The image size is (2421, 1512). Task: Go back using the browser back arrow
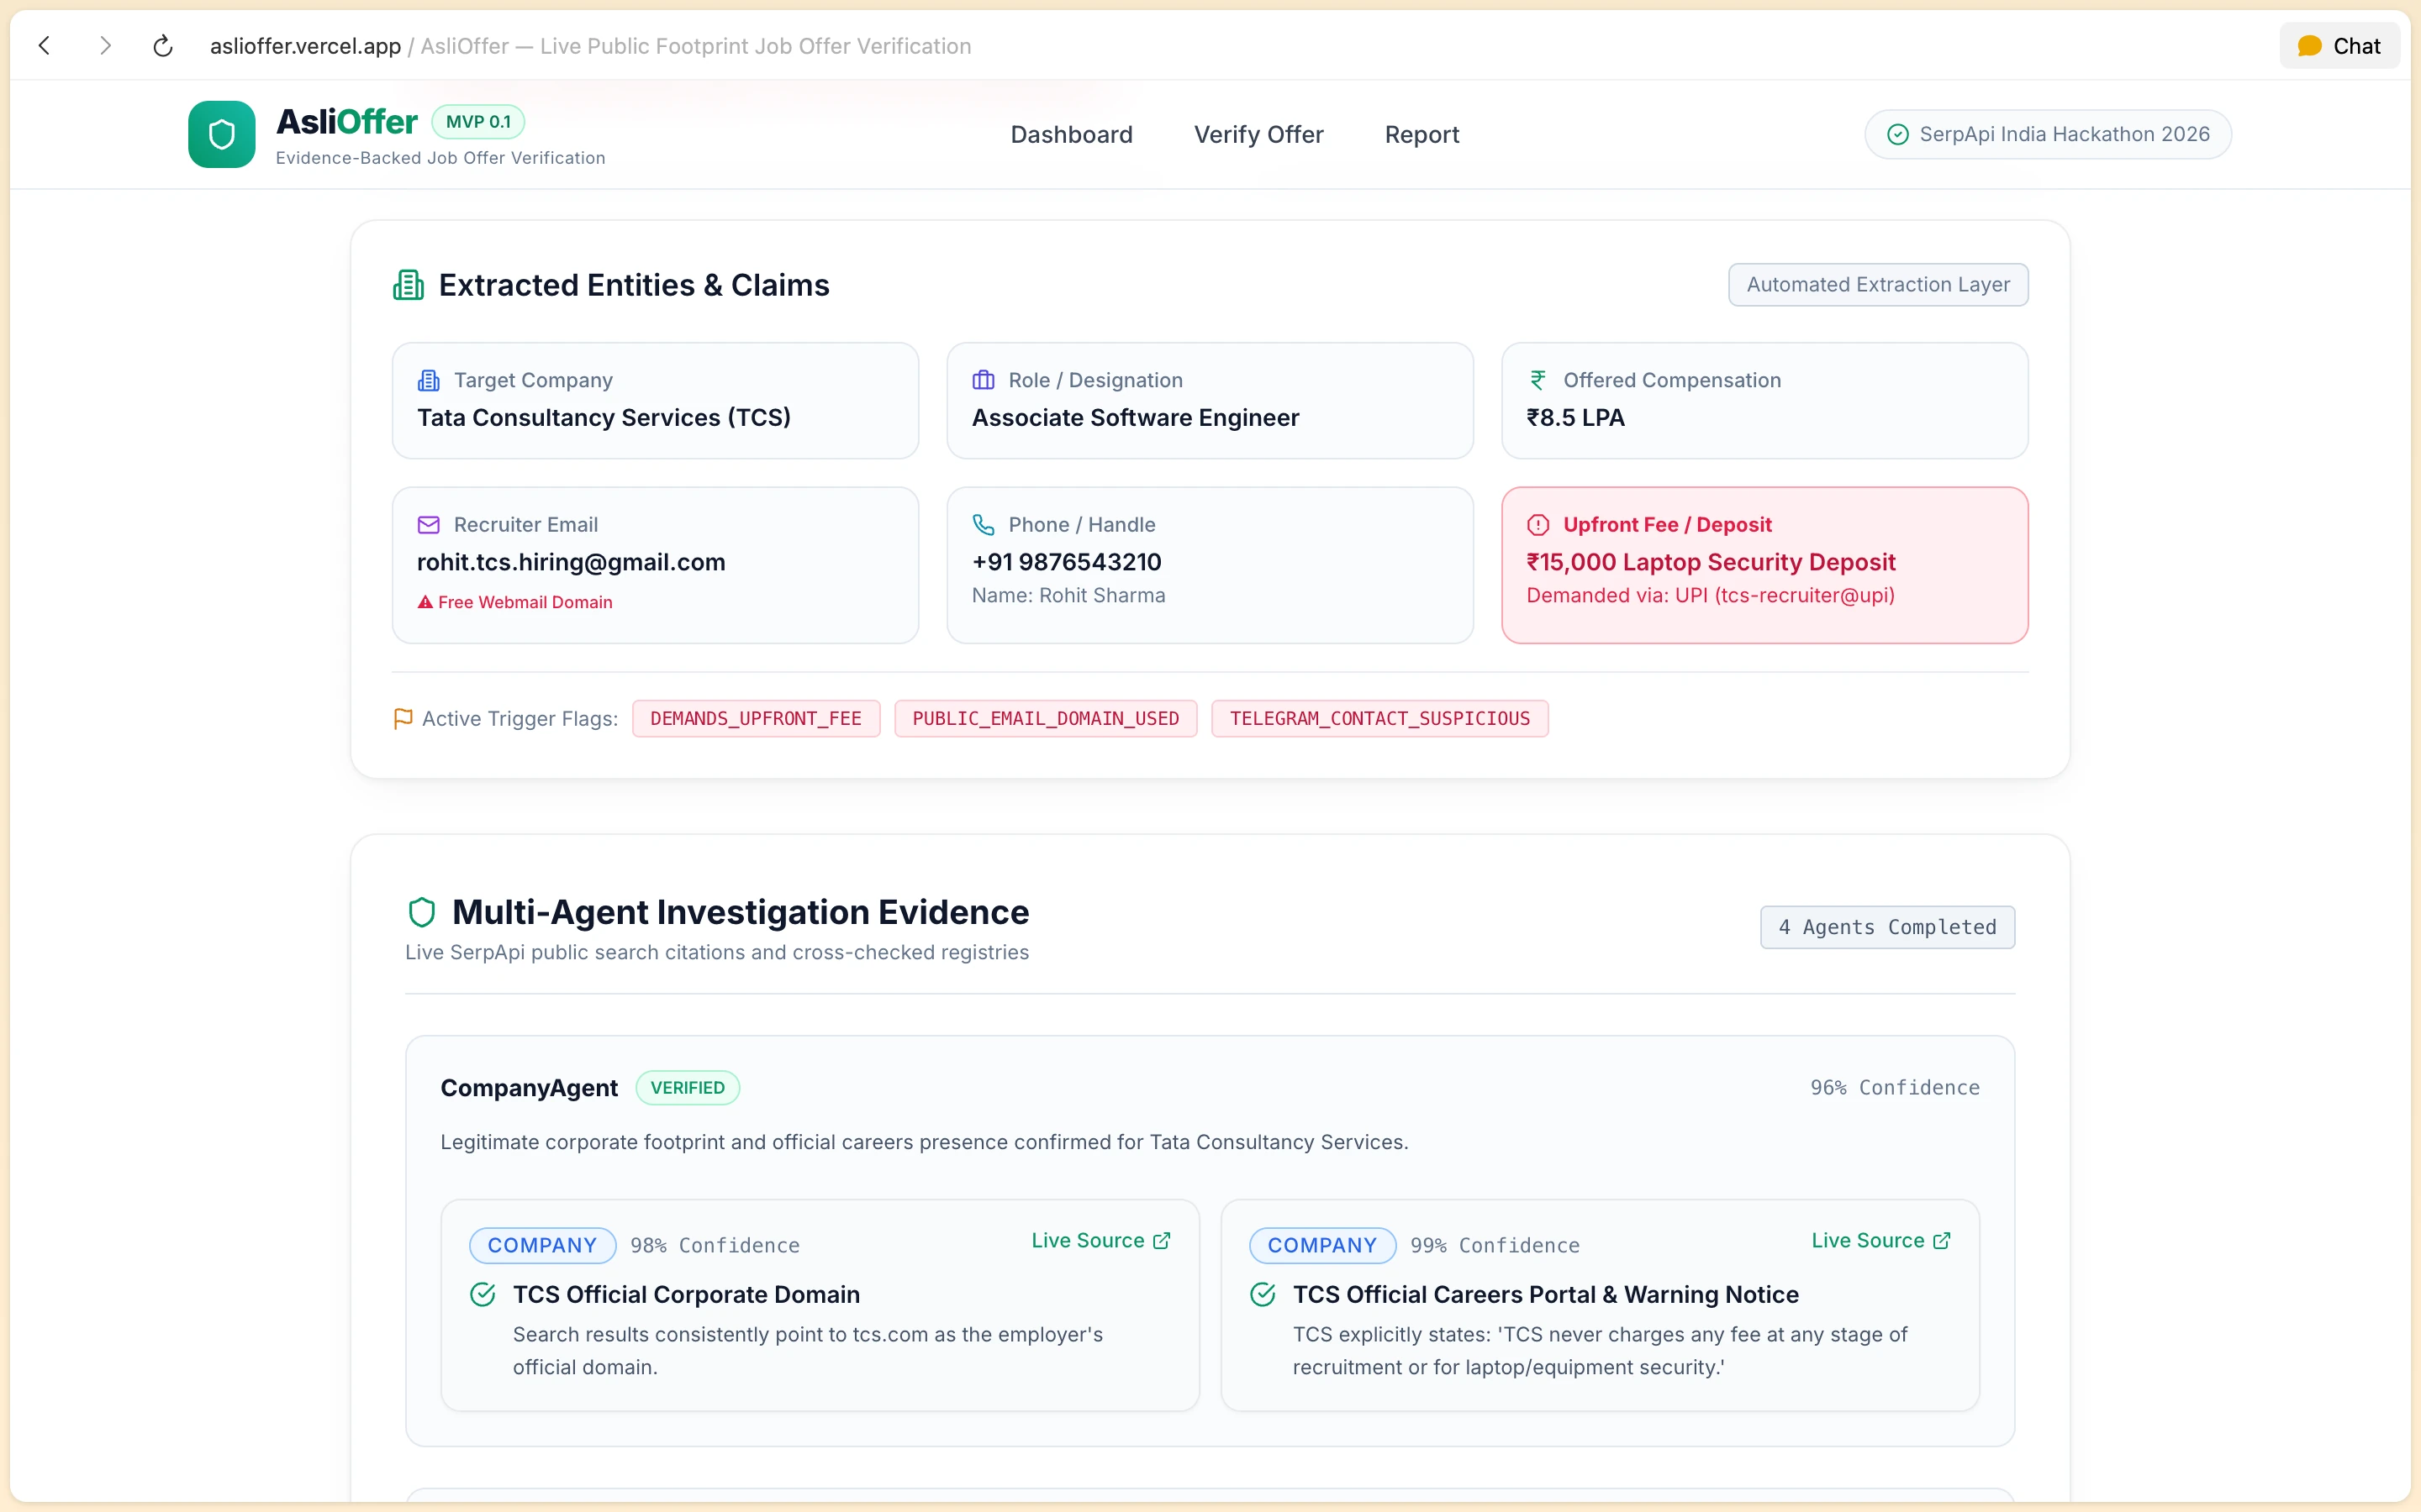44,45
